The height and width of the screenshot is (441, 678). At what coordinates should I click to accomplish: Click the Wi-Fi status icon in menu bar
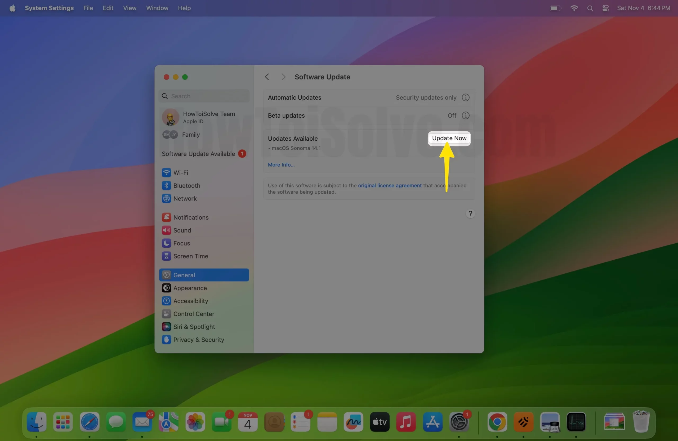574,8
